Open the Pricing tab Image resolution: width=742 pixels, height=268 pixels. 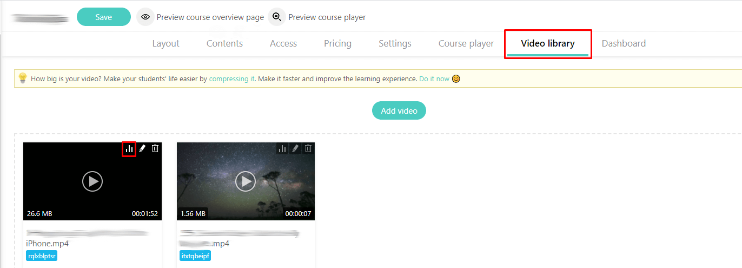(337, 43)
